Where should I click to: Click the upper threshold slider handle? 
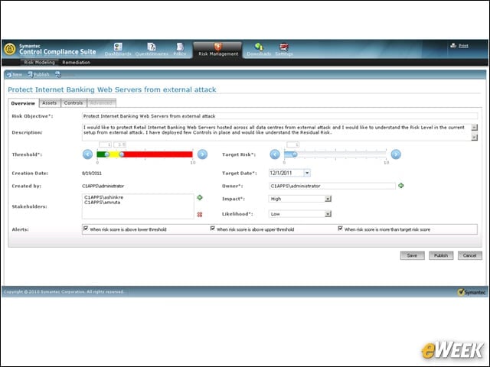122,154
